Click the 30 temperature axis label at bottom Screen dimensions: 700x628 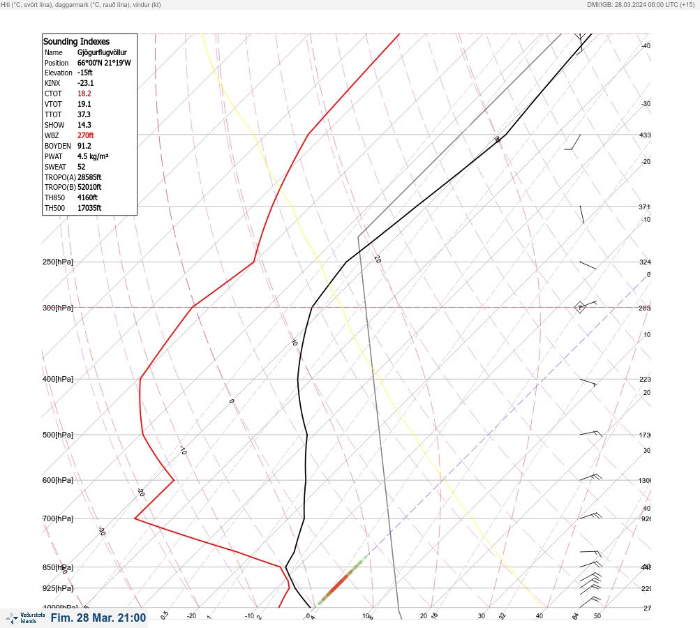(x=482, y=616)
